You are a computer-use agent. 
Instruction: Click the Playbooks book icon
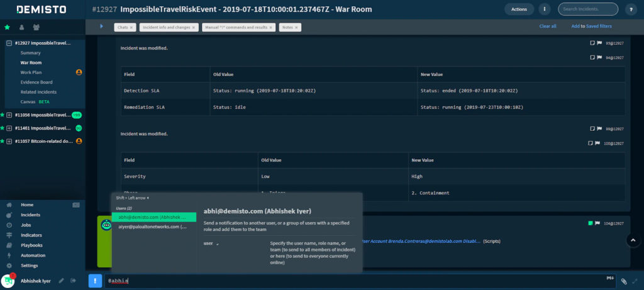click(9, 245)
